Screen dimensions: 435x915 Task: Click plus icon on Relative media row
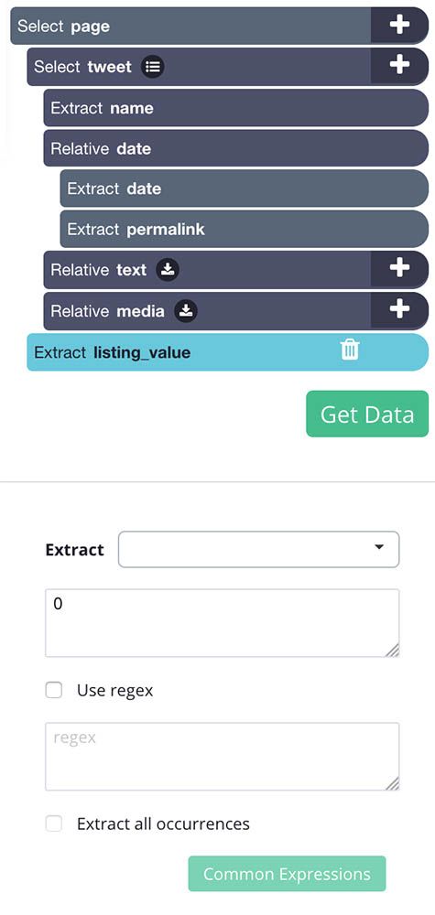[399, 309]
